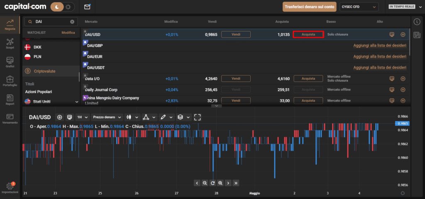Image resolution: width=425 pixels, height=199 pixels.
Task: Reset the chart view
Action: click(x=213, y=183)
